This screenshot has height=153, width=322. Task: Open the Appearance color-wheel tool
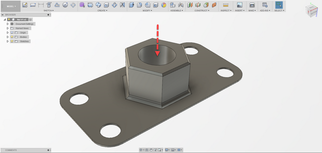(164, 5)
